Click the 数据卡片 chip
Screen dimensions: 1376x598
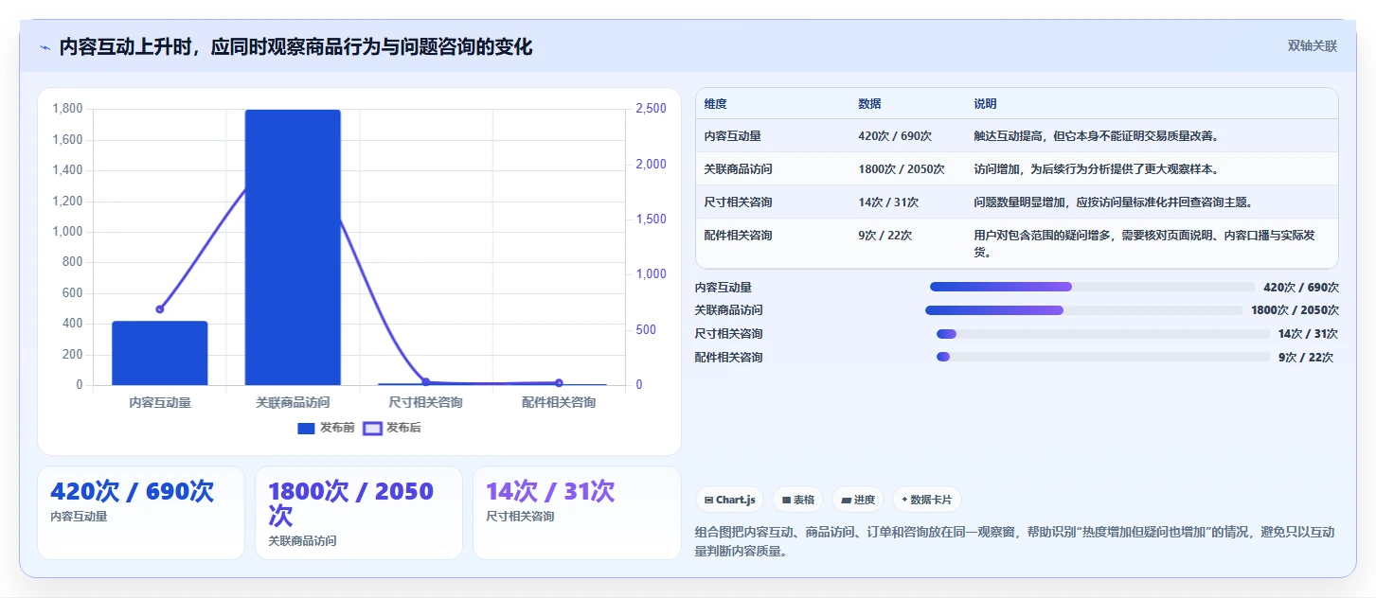coord(927,500)
